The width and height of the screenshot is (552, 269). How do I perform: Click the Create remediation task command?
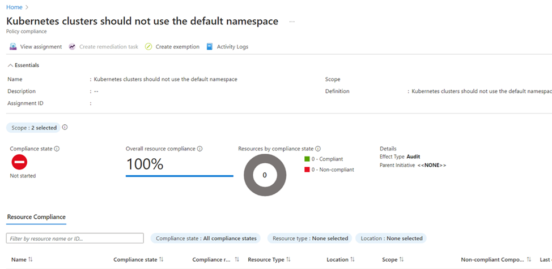(104, 47)
